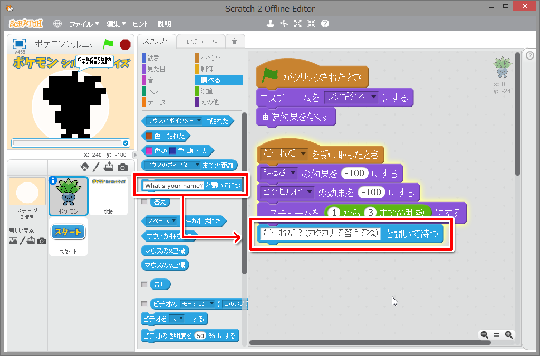
Task: Choose new sprite from library
Action: (x=85, y=167)
